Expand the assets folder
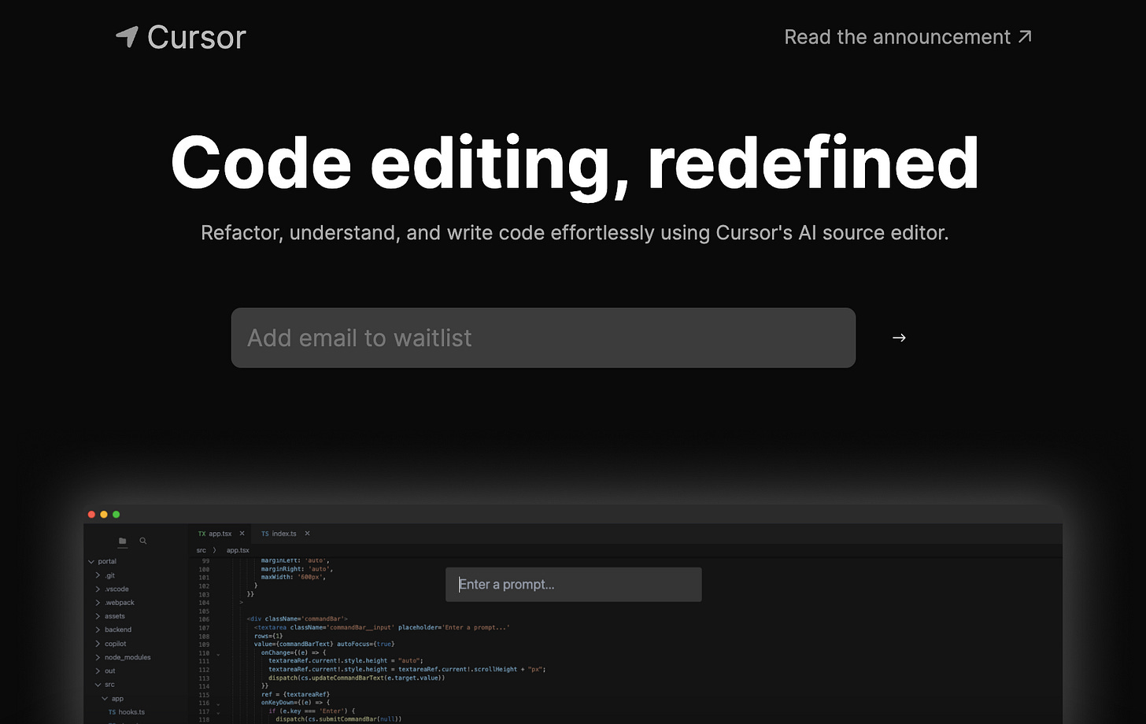This screenshot has width=1146, height=724. click(110, 616)
